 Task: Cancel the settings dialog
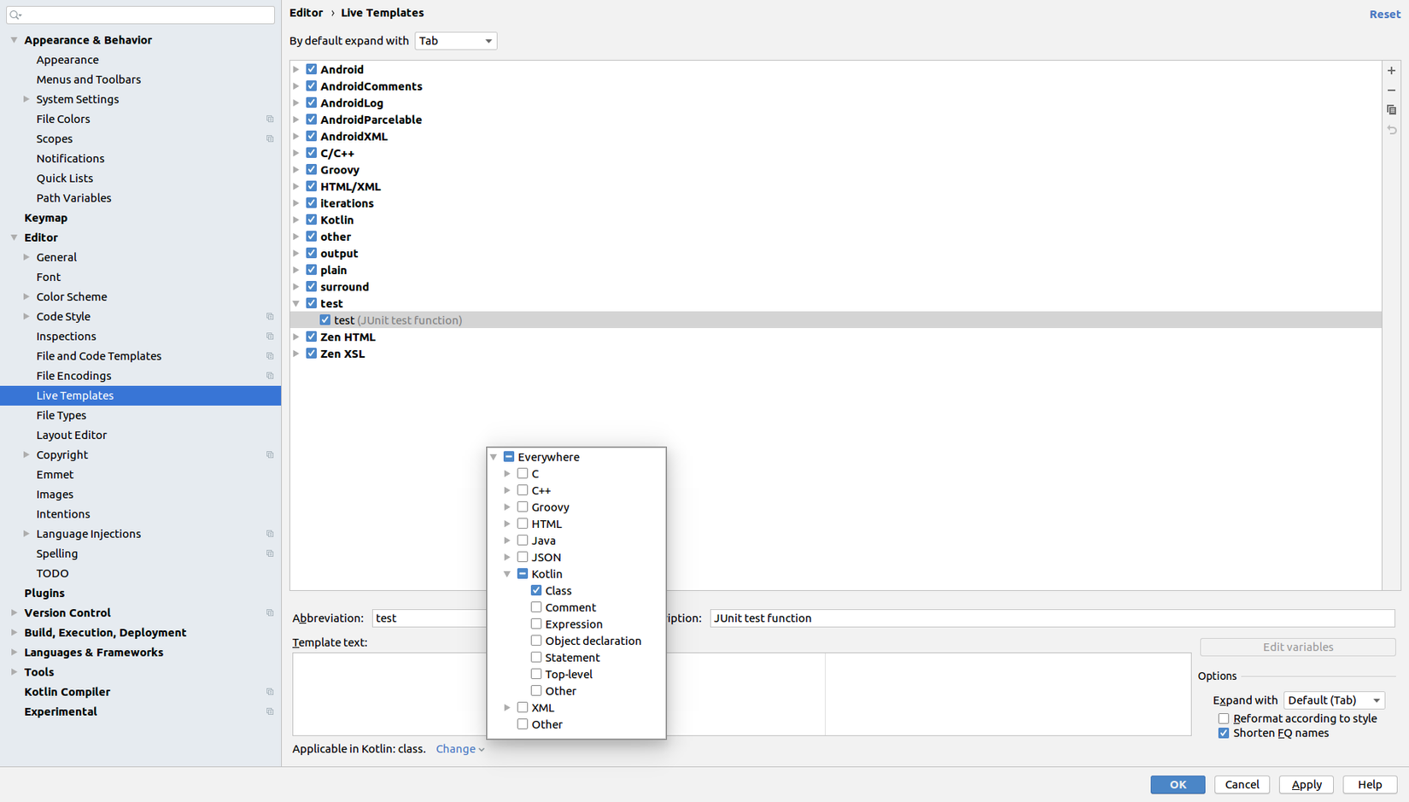click(x=1242, y=784)
